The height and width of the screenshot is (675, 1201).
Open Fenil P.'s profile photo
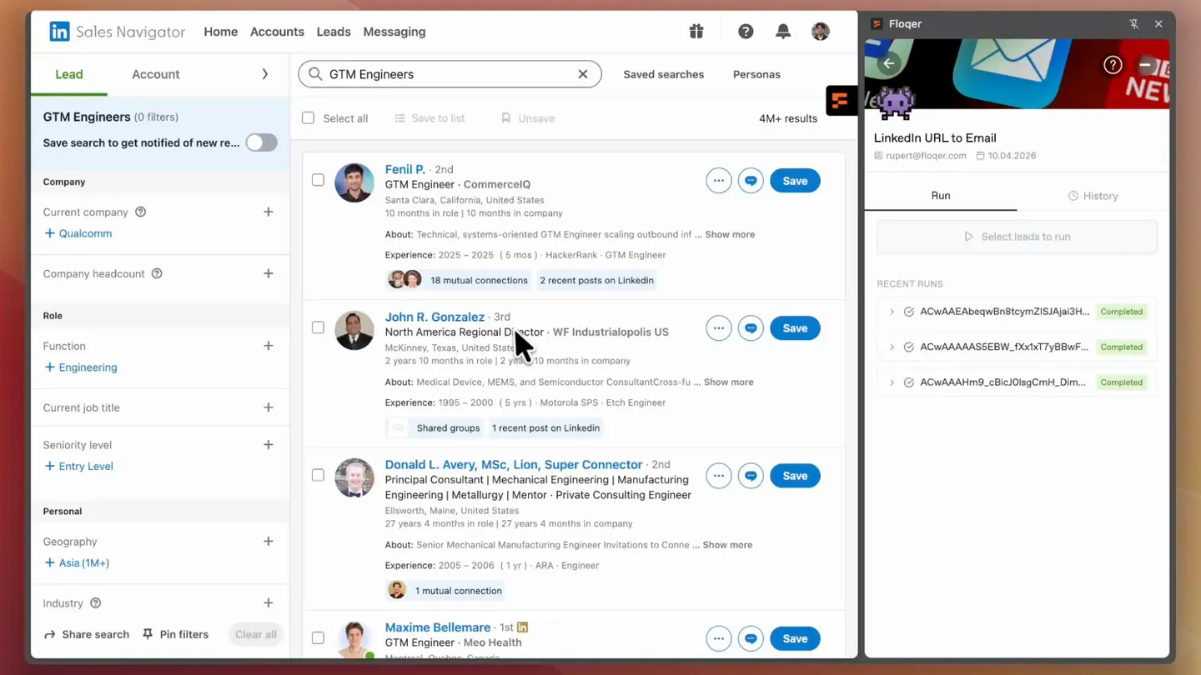tap(354, 182)
